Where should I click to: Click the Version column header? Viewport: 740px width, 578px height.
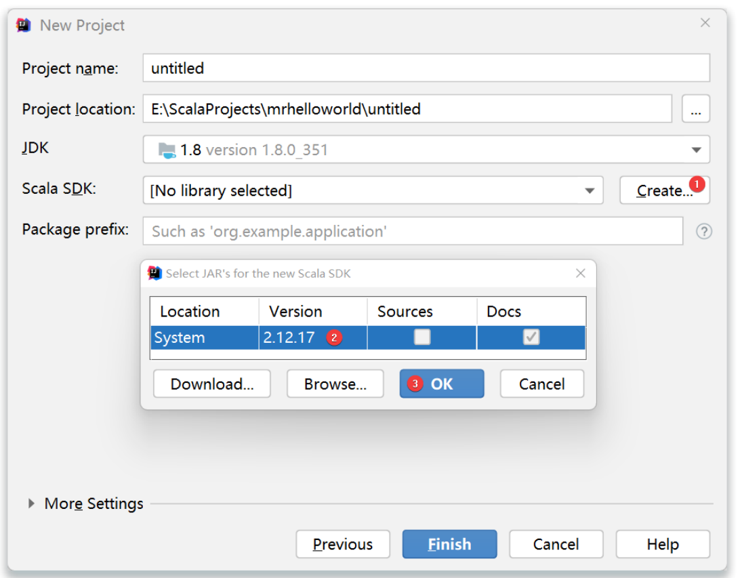pyautogui.click(x=313, y=312)
